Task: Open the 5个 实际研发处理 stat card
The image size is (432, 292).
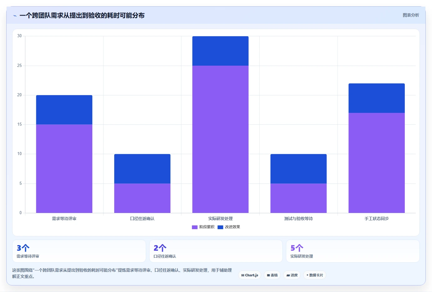Action: (x=353, y=251)
